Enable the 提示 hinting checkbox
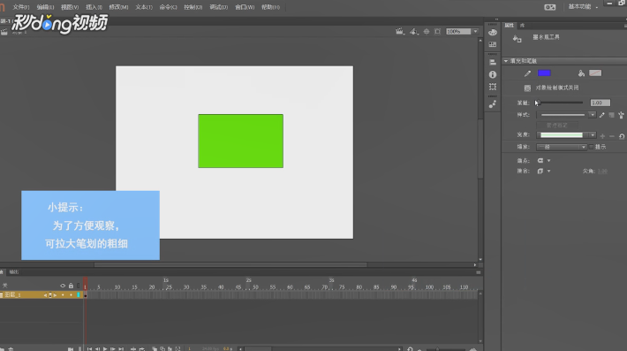Image resolution: width=627 pixels, height=351 pixels. (x=592, y=147)
